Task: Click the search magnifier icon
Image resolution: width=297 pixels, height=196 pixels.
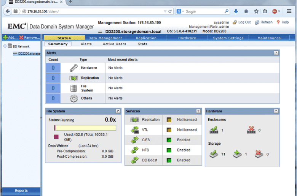Action: (226, 11)
